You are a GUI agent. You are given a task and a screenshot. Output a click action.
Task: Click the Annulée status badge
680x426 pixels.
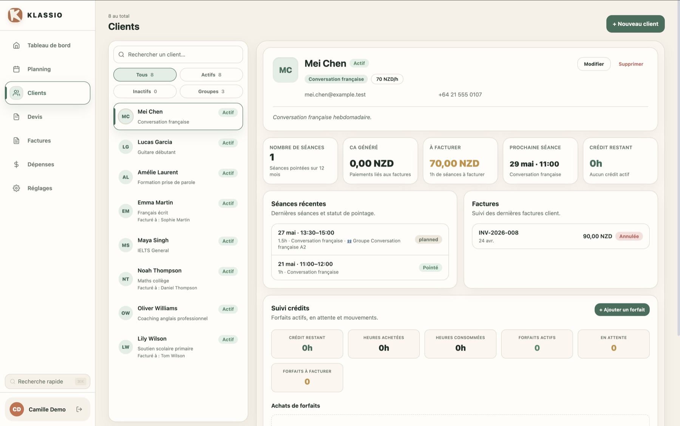pos(629,236)
